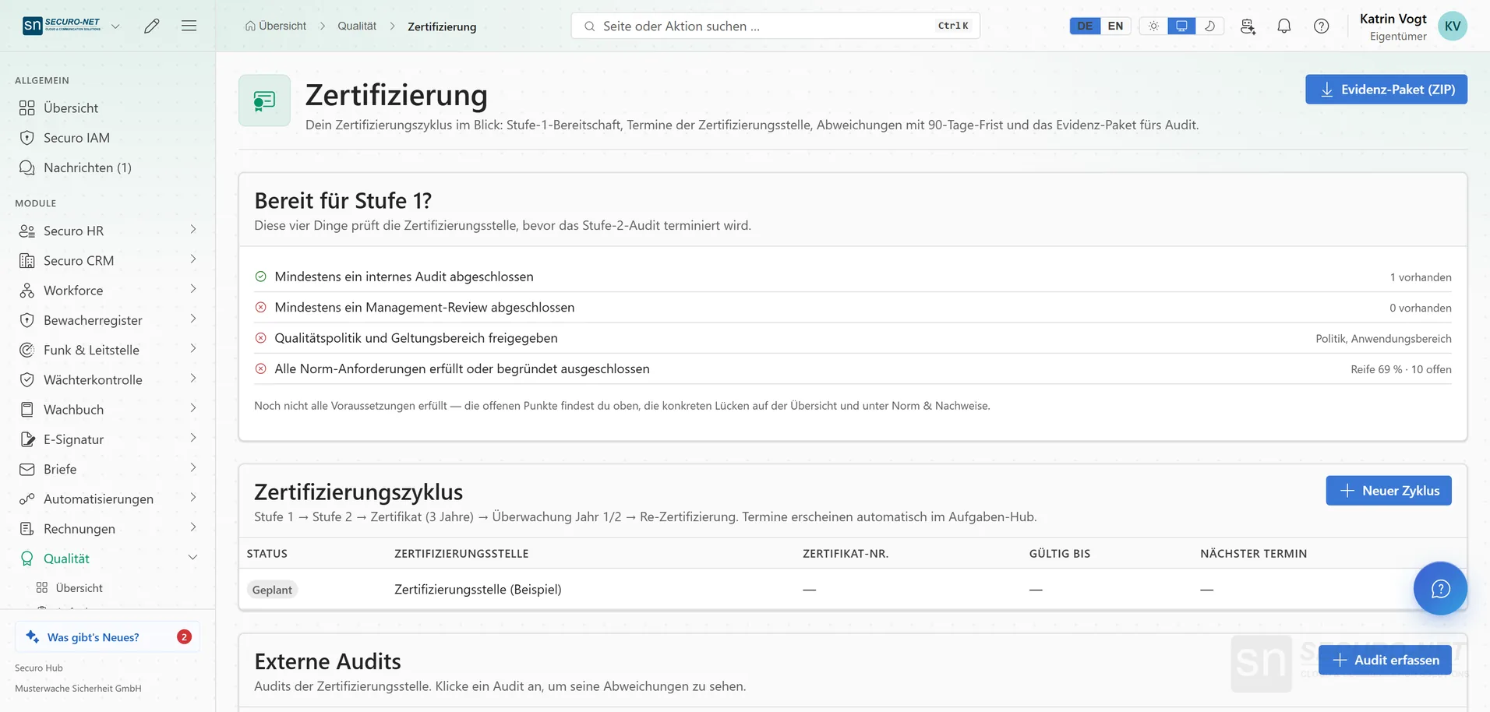Screen dimensions: 1490x712
Task: Switch language to EN
Action: [1115, 26]
